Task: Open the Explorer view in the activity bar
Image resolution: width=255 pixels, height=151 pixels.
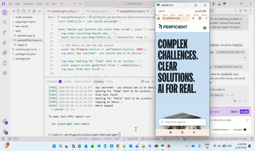Action: pyautogui.click(x=5, y=12)
